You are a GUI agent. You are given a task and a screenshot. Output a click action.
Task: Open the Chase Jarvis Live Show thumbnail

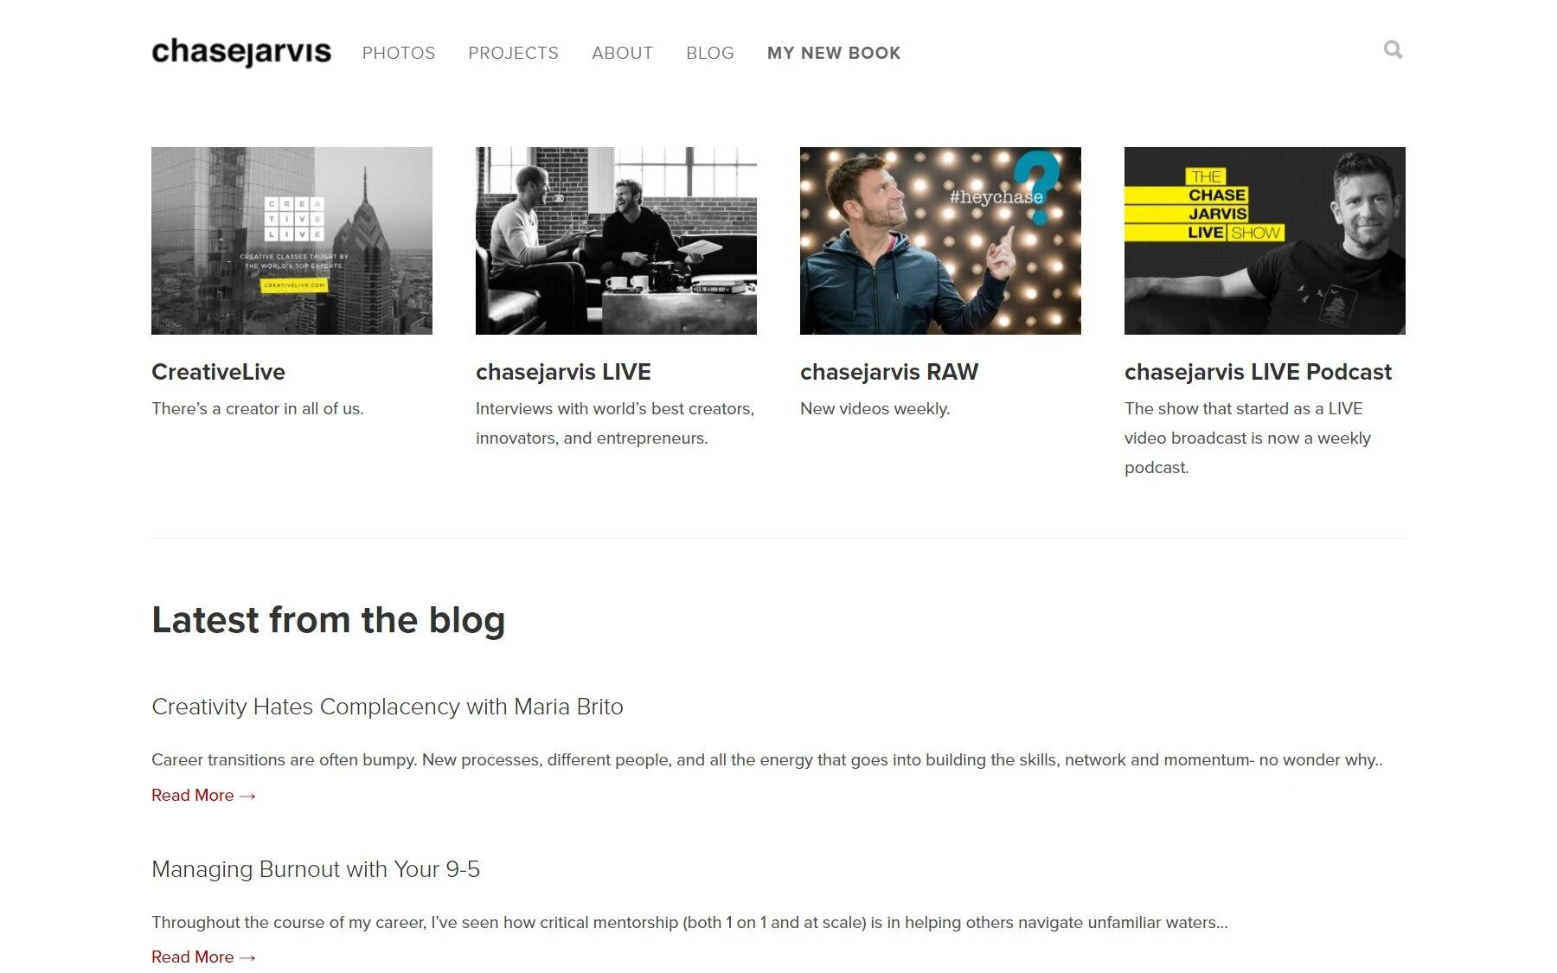click(1265, 240)
